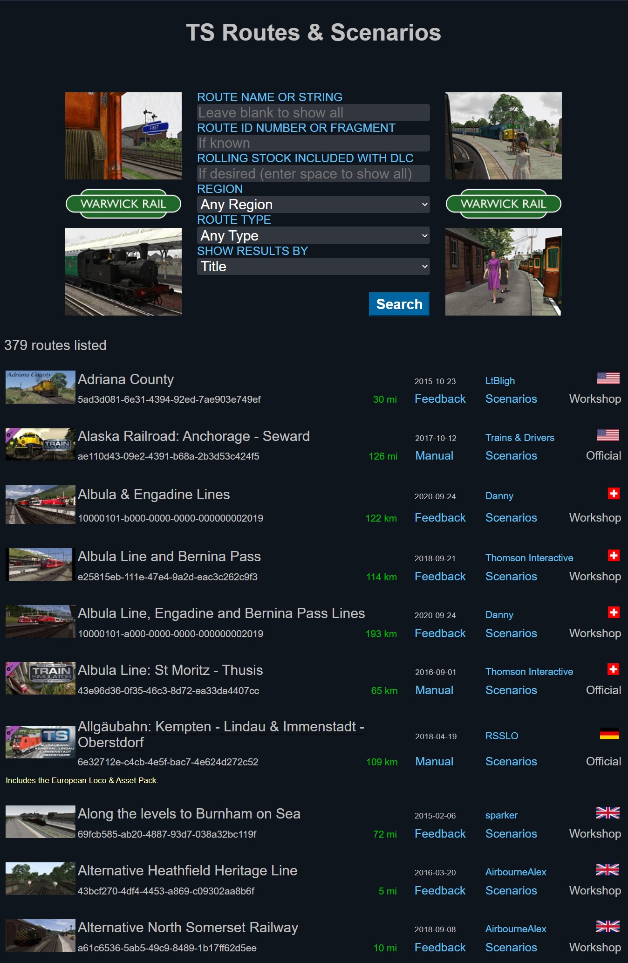Open Manual for Allgäubahn route
Image resolution: width=628 pixels, height=963 pixels.
point(434,762)
